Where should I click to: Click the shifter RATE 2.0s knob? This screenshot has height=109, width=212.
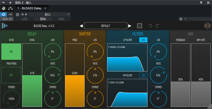tap(95, 75)
